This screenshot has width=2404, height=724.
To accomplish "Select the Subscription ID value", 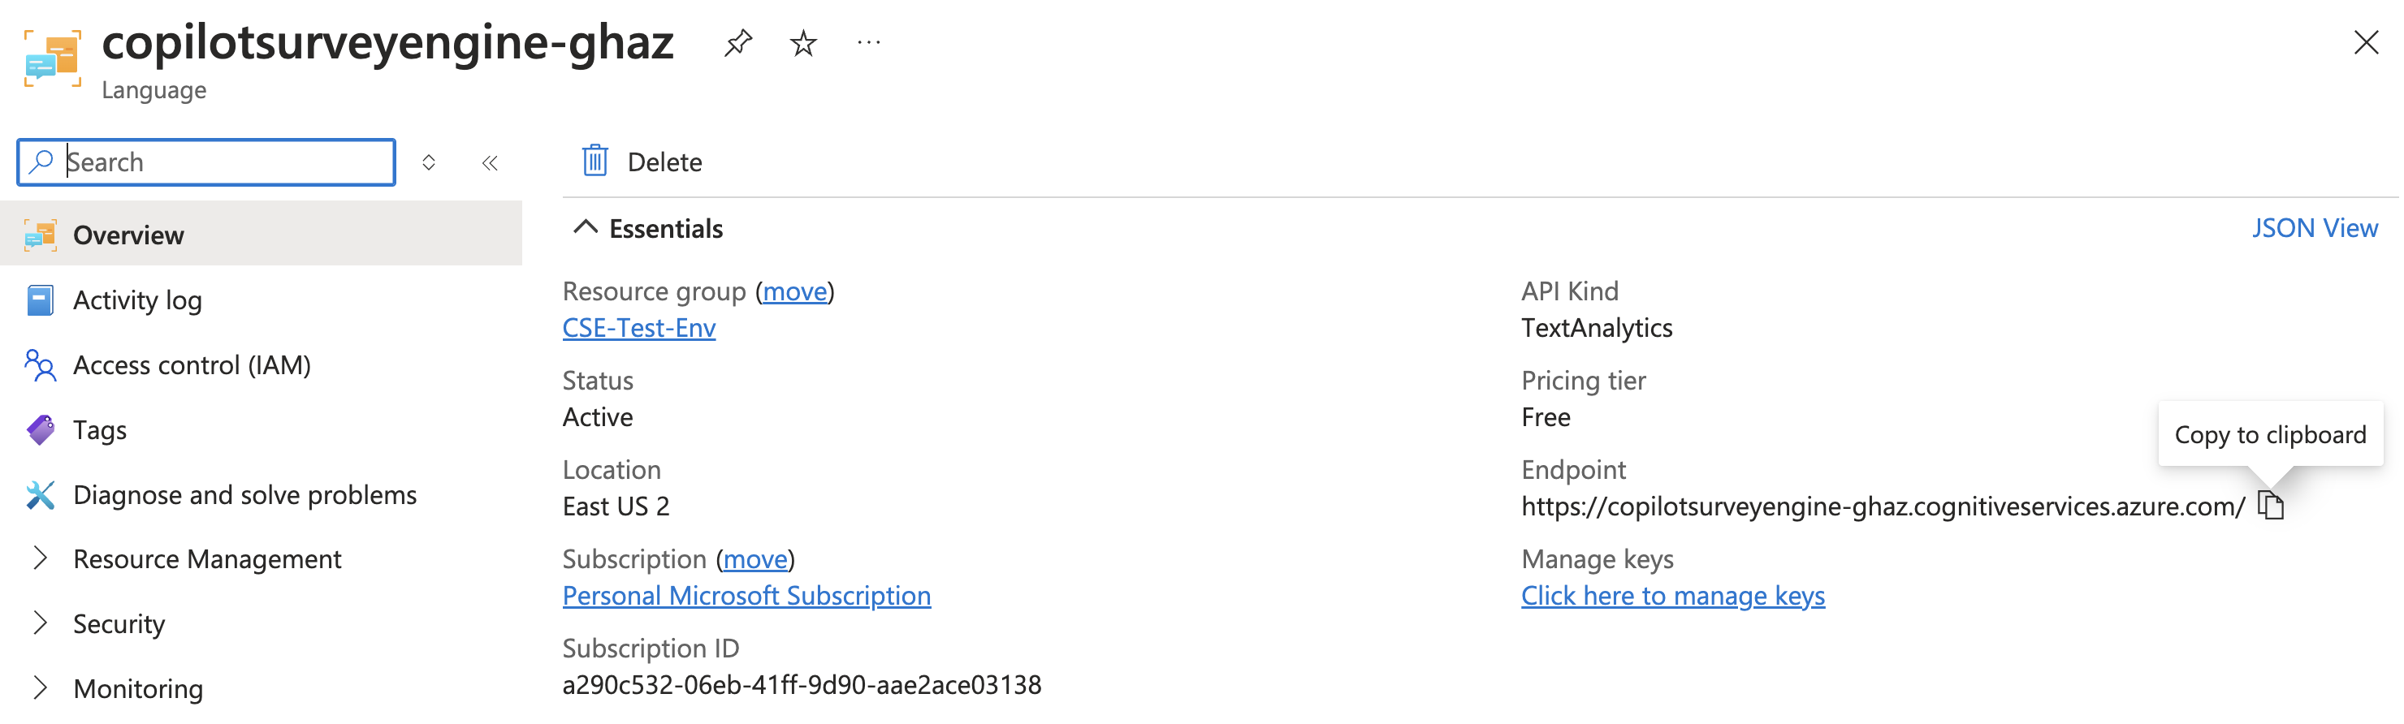I will (x=802, y=686).
